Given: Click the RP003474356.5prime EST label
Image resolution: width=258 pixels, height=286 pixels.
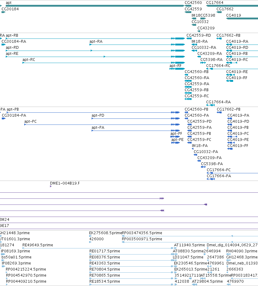Looking at the screenshot, I should 142,233.
